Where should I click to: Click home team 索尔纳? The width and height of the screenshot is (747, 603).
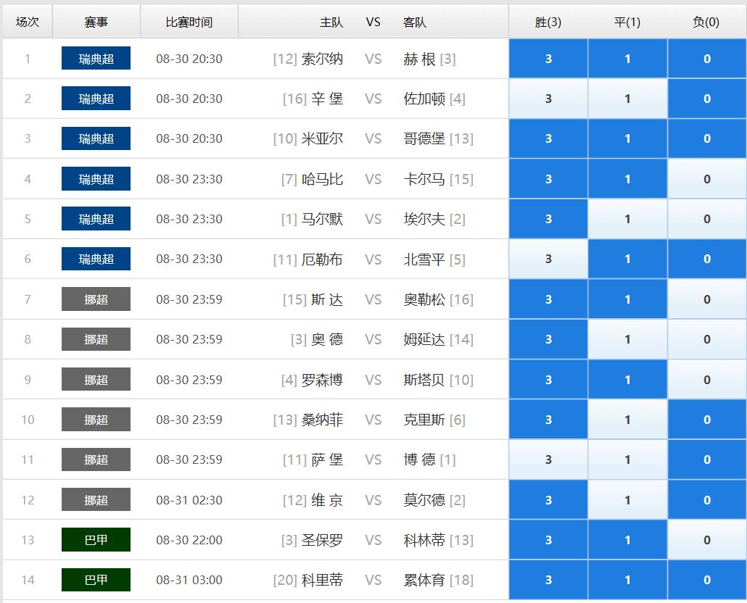pyautogui.click(x=322, y=59)
